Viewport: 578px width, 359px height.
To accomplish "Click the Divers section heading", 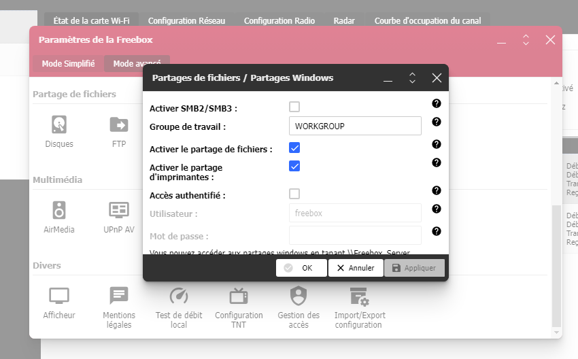I will [47, 265].
